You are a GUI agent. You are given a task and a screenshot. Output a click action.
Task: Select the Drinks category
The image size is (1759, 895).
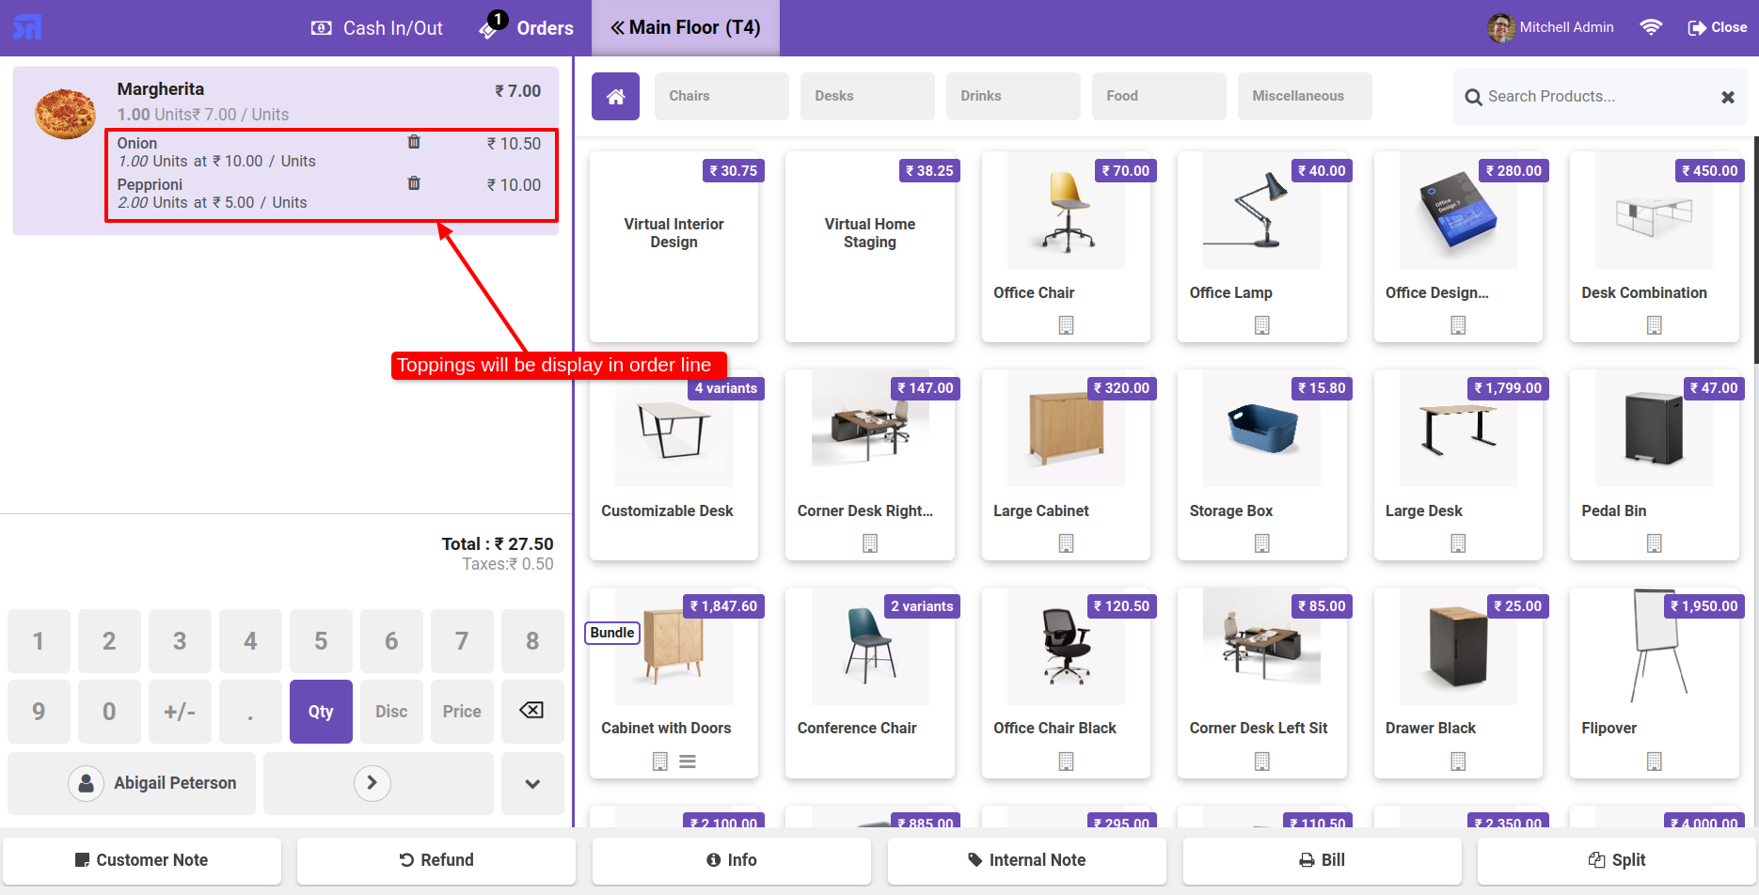pos(1013,96)
